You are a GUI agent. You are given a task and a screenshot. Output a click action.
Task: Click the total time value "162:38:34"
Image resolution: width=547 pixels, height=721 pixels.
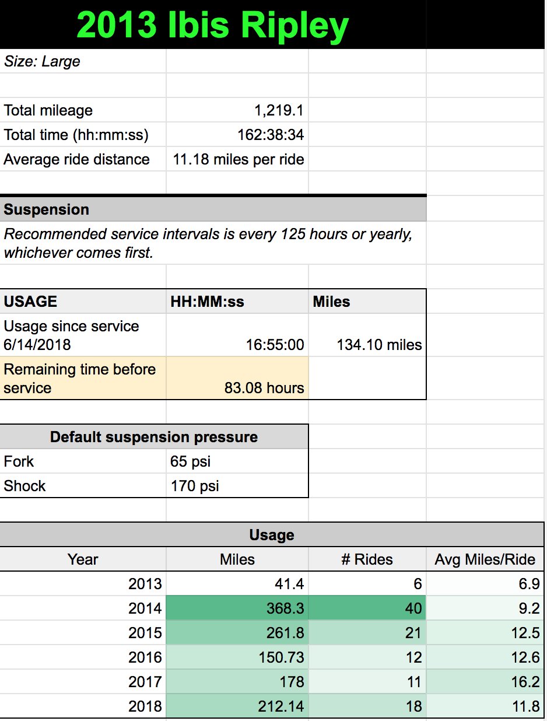pos(237,135)
